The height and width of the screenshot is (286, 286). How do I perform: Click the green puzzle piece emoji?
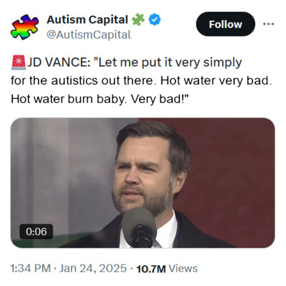[x=138, y=20]
